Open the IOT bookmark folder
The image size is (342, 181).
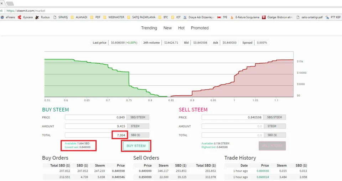(176, 17)
